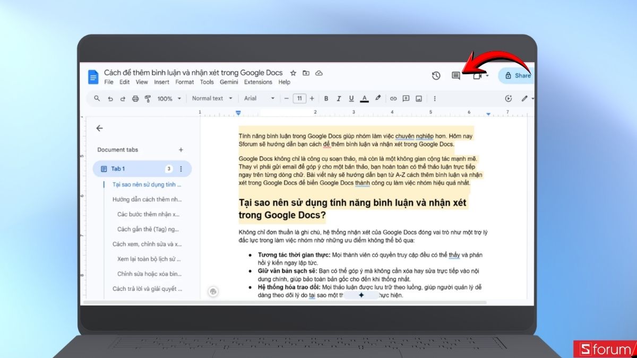Click the Gemini refresh icon in toolbar

pyautogui.click(x=509, y=98)
